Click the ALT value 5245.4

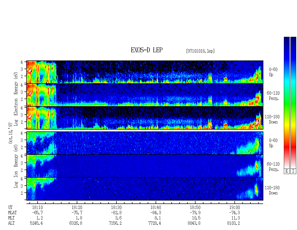tap(36, 223)
